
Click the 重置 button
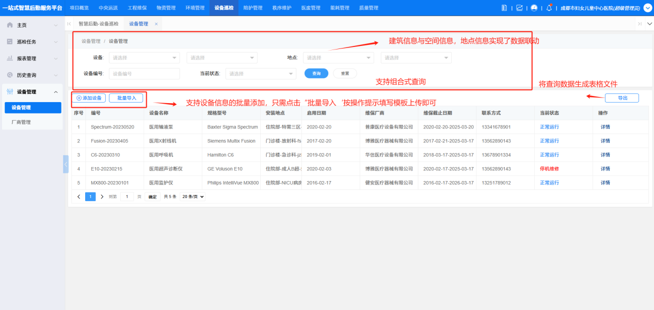click(345, 74)
